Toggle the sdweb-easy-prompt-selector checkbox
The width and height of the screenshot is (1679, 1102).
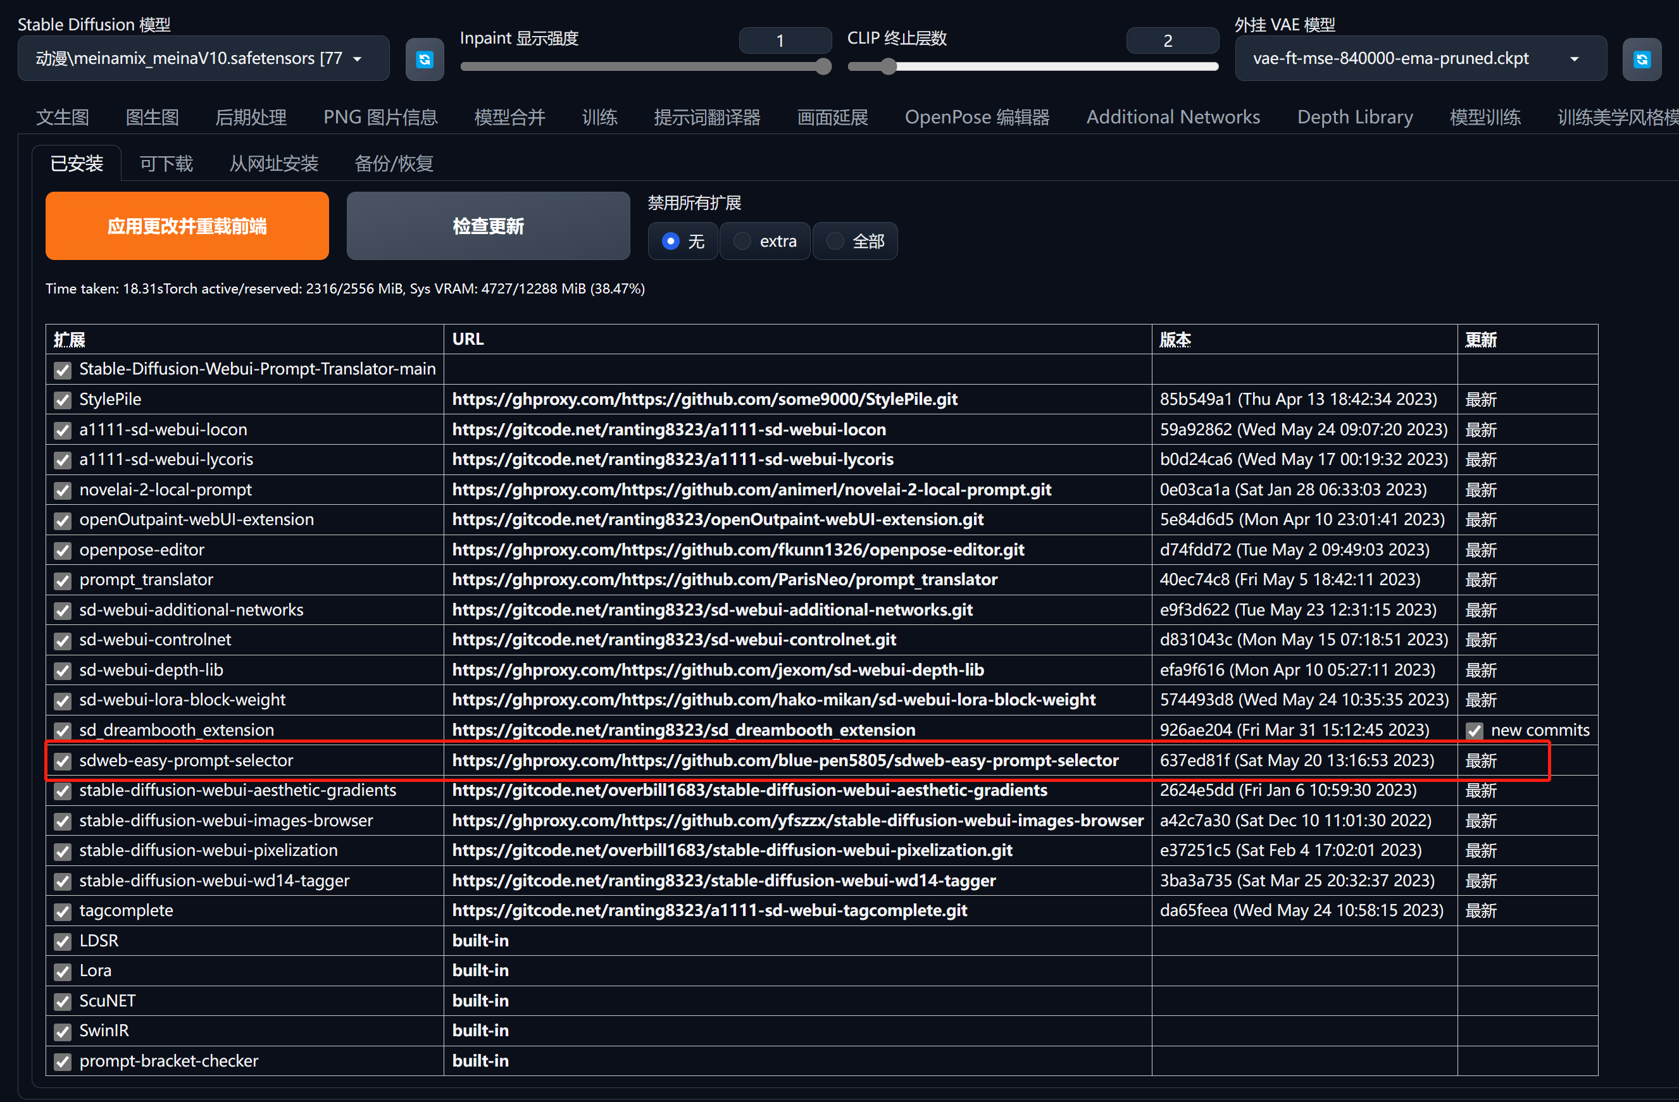(63, 762)
